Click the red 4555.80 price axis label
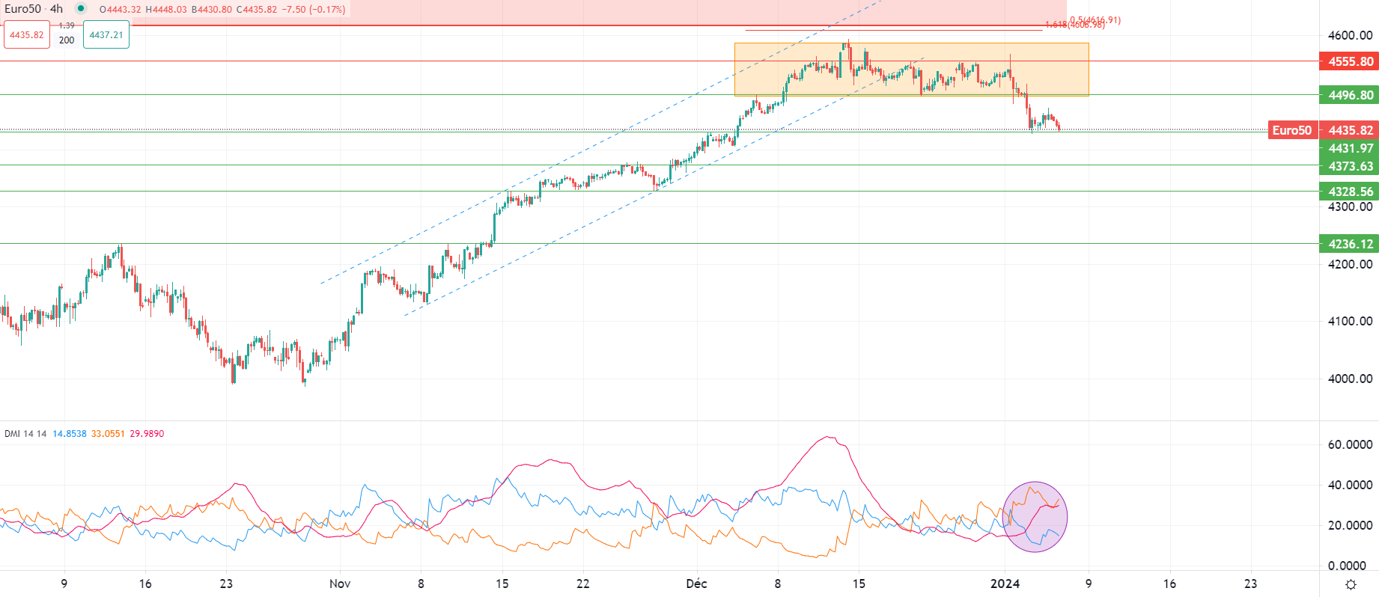The height and width of the screenshot is (597, 1379). (x=1349, y=61)
